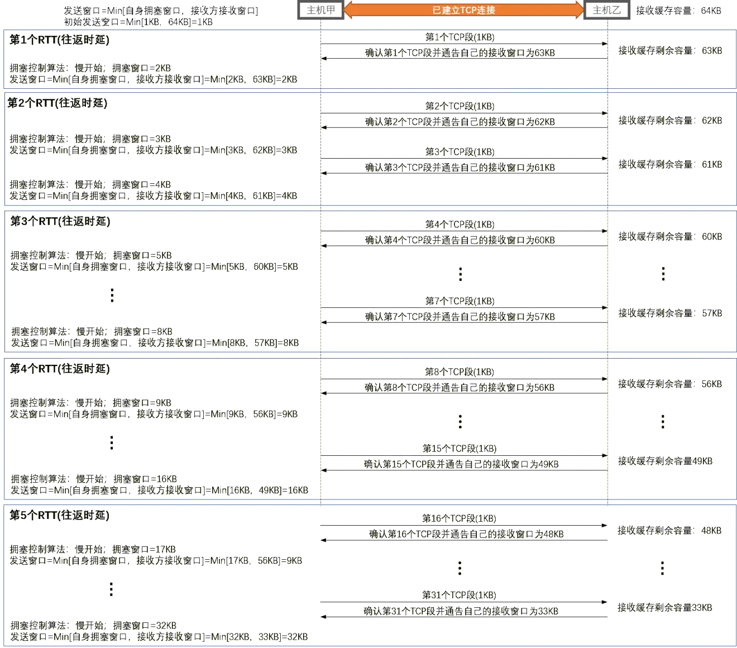Screen dimensions: 737x648
Task: Select the 第5个RTT(往返时延) heading
Action: [x=59, y=515]
